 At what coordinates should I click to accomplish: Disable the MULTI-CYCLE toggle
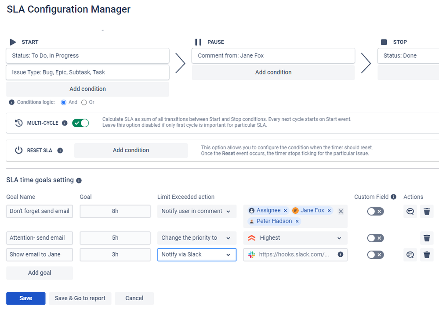coord(80,123)
